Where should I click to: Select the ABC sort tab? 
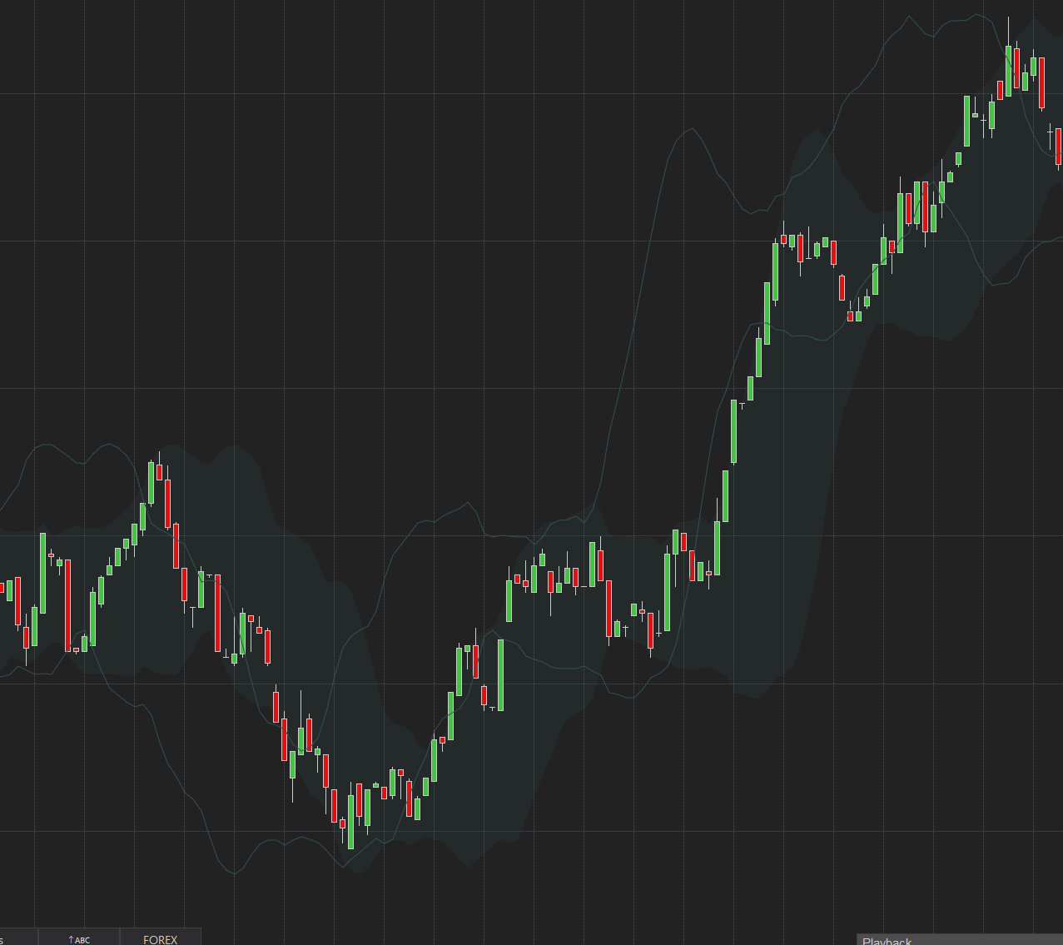pos(79,938)
